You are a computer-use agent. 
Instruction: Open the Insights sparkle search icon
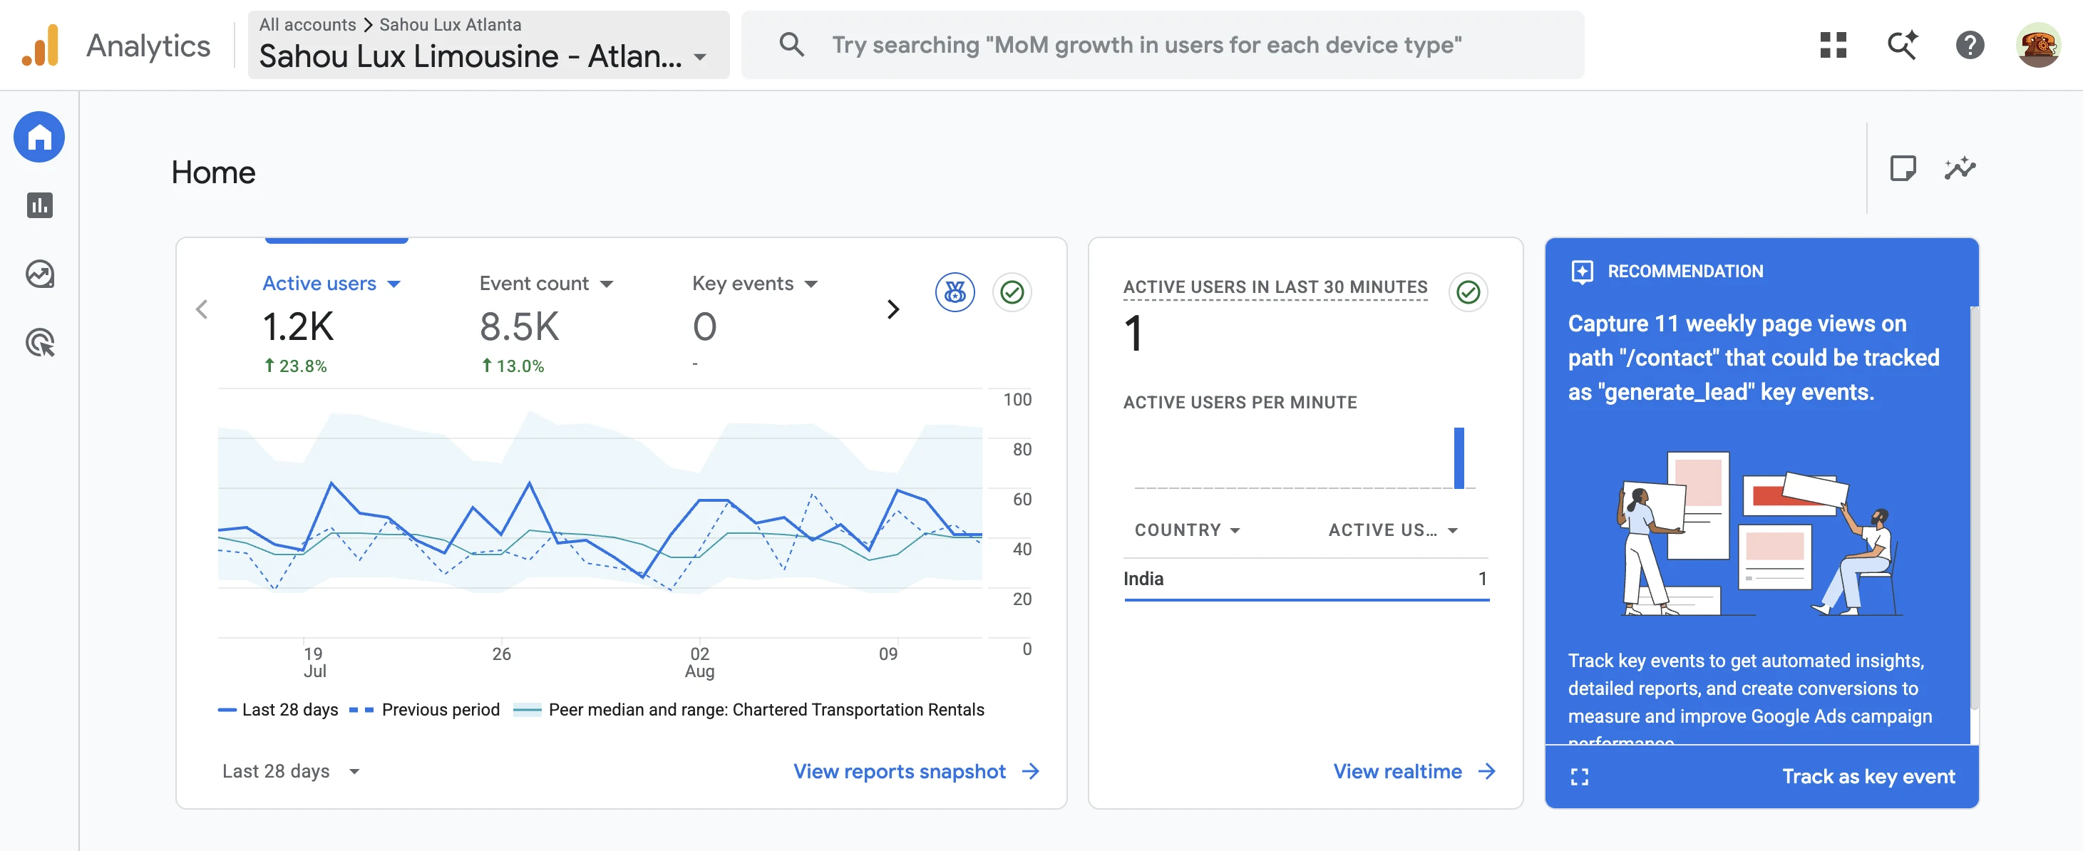click(x=1902, y=45)
